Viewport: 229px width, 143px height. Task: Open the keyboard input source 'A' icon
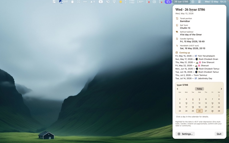coord(101,2)
